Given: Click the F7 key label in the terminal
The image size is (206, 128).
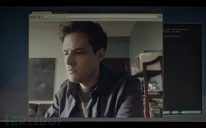Looking at the screenshot, I should [171, 112].
